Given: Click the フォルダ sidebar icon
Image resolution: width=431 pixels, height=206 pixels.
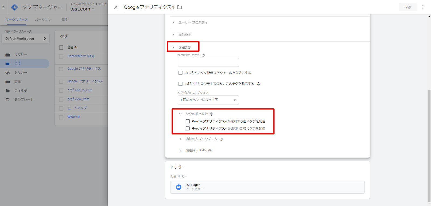Looking at the screenshot, I should coord(8,91).
